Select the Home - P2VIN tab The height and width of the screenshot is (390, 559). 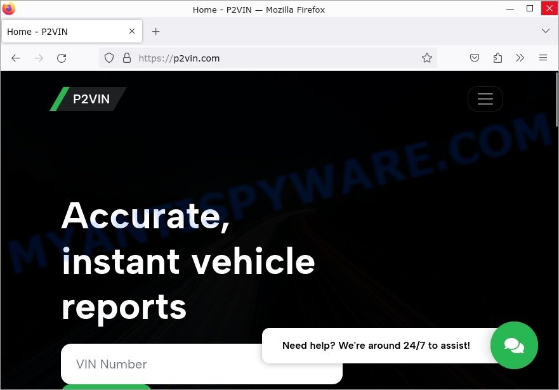click(x=72, y=31)
